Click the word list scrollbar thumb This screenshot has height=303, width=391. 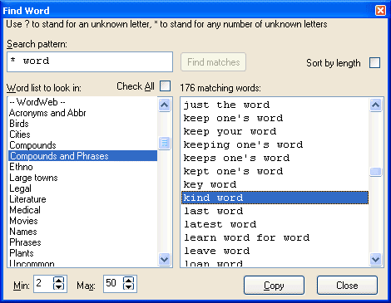[x=165, y=143]
